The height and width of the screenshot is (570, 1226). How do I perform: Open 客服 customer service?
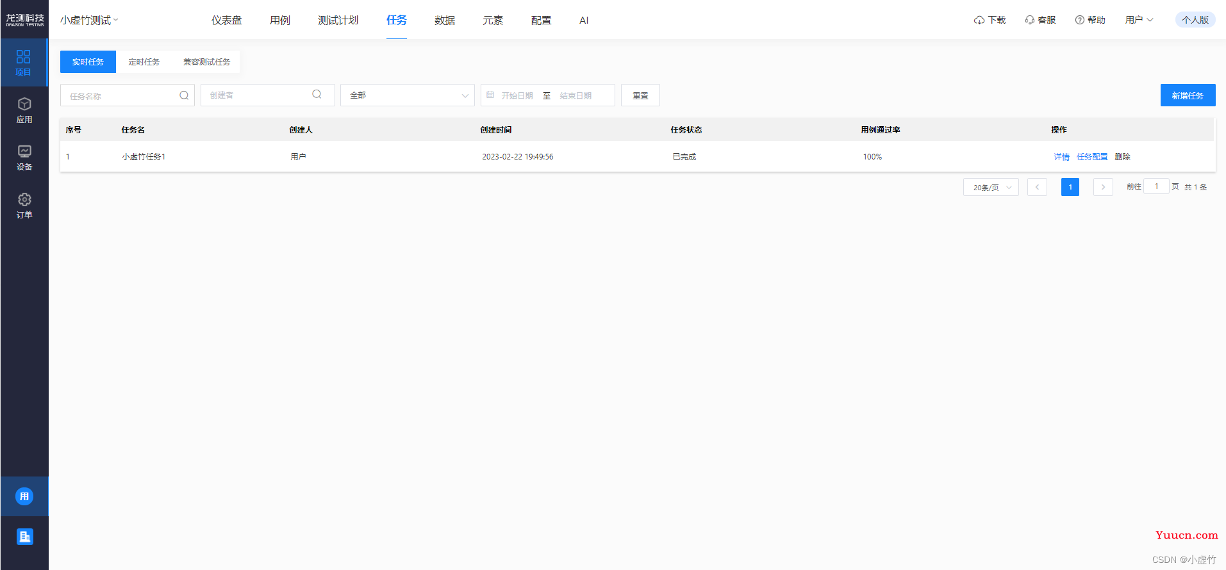1040,20
